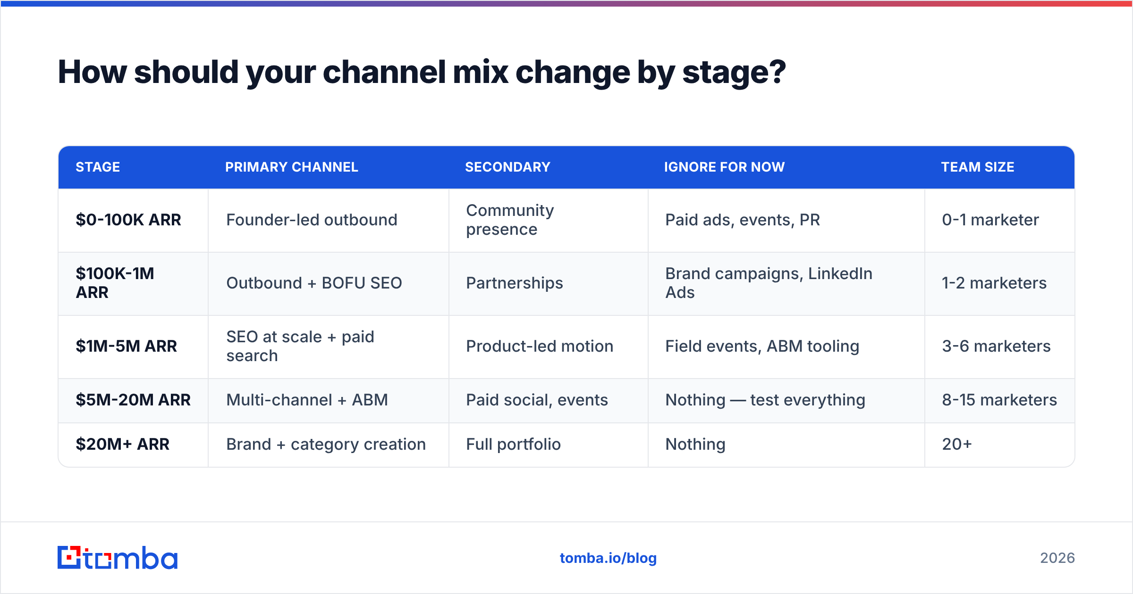Viewport: 1133px width, 594px height.
Task: Select the $5M-20M ARR stage cell
Action: pyautogui.click(x=133, y=400)
